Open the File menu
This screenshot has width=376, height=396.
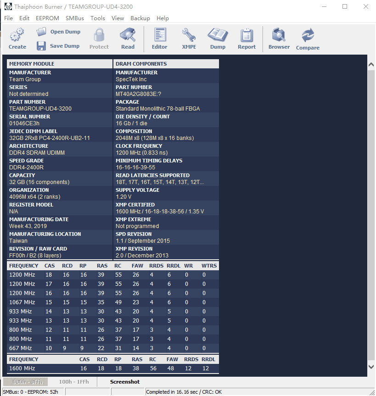point(8,18)
